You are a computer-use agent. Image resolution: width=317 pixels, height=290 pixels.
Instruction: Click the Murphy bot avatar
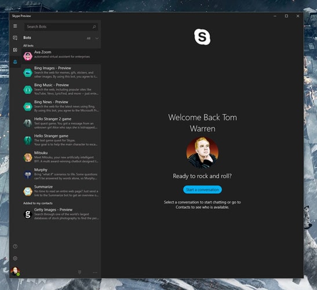(x=28, y=175)
